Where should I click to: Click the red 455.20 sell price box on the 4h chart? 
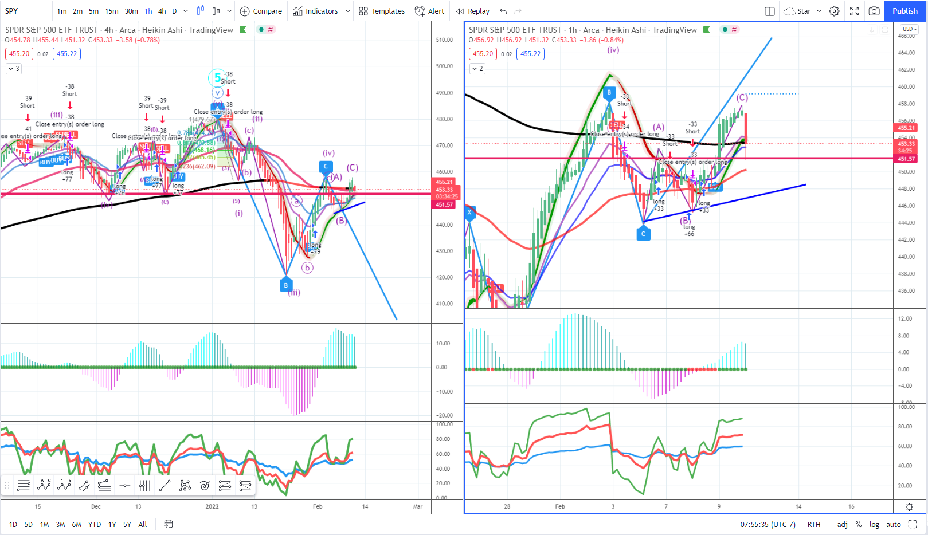pyautogui.click(x=19, y=54)
